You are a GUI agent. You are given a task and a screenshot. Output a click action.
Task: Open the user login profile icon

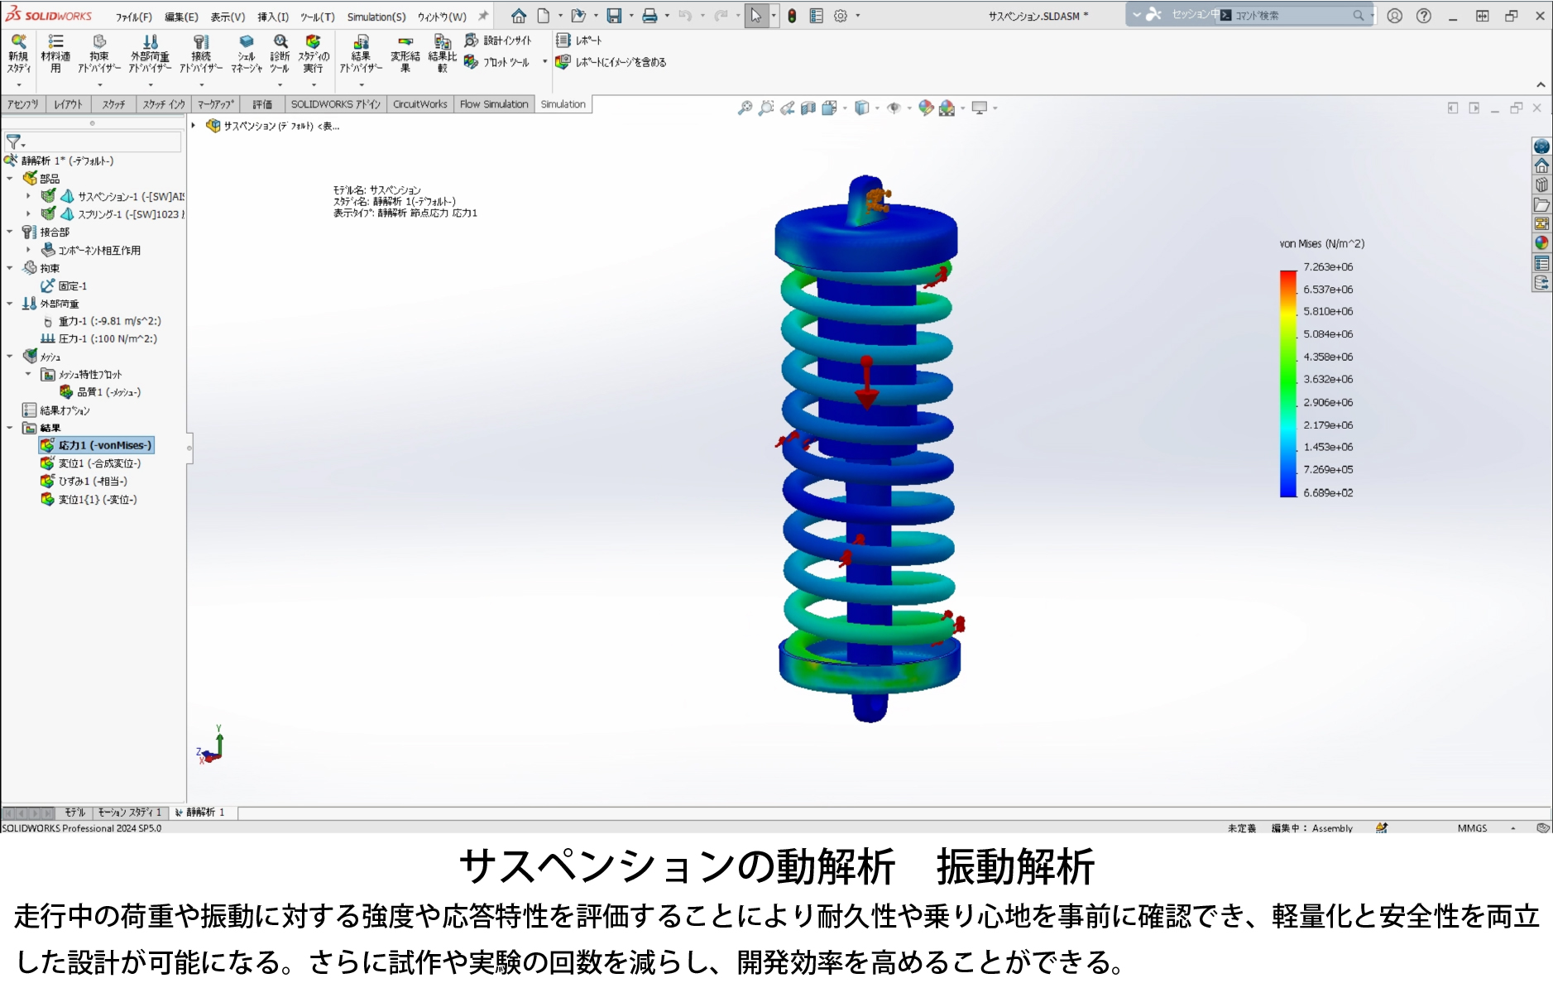pyautogui.click(x=1395, y=16)
